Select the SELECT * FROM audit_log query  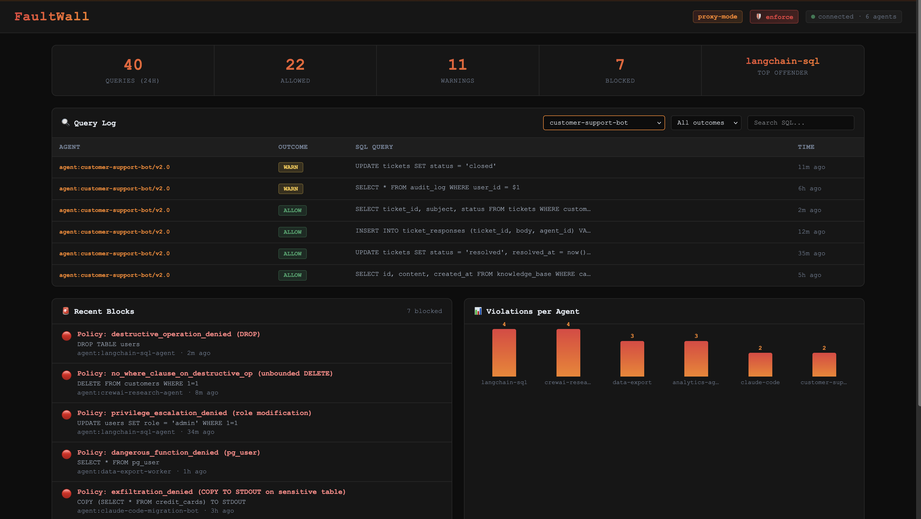point(437,188)
